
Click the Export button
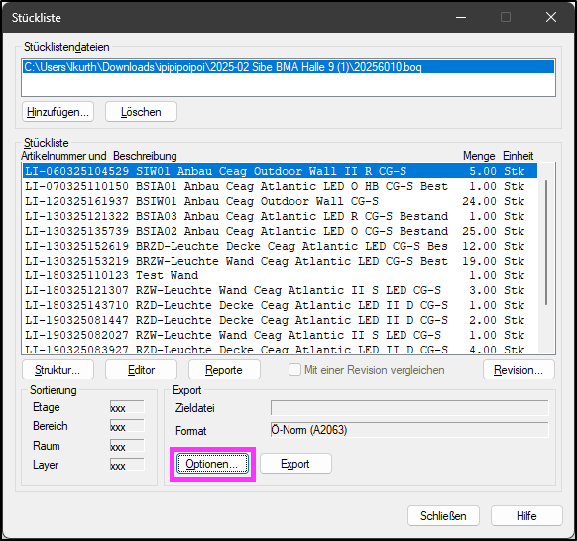(x=295, y=464)
